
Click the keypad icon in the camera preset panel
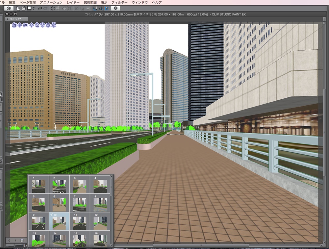[x=22, y=240]
